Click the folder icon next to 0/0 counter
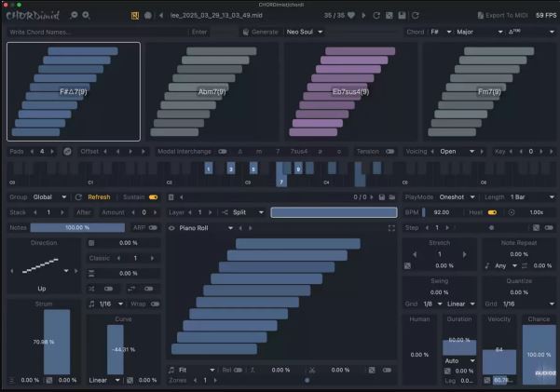This screenshot has width=560, height=392. 392,197
